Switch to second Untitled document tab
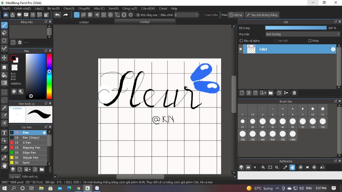 pyautogui.click(x=145, y=22)
